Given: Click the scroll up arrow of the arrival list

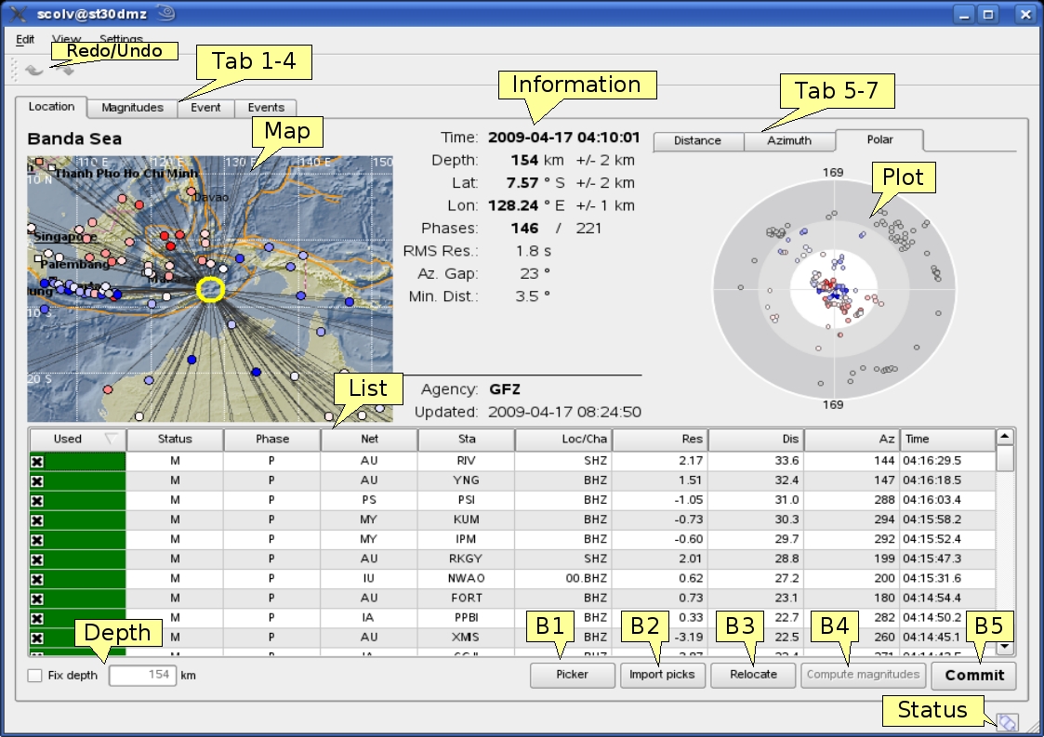Looking at the screenshot, I should (x=1004, y=437).
